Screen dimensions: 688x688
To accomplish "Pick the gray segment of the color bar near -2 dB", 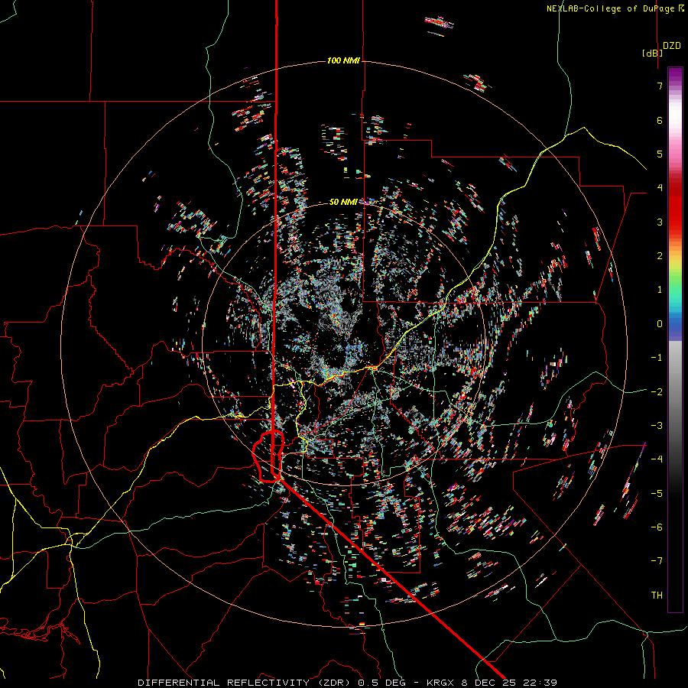I will coord(675,391).
